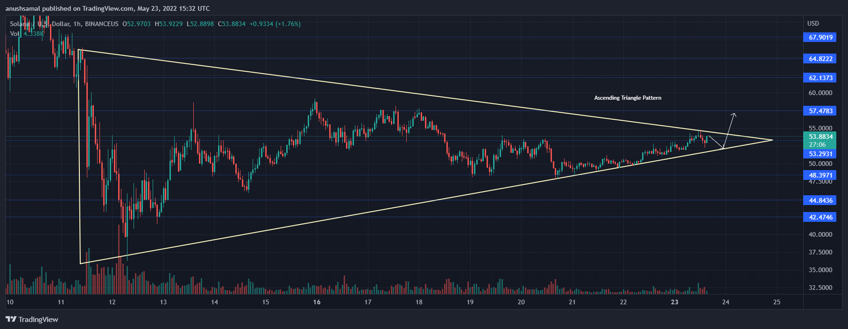Viewport: 848px width, 329px height.
Task: Click the triangle apex on the right
Action: [772, 140]
